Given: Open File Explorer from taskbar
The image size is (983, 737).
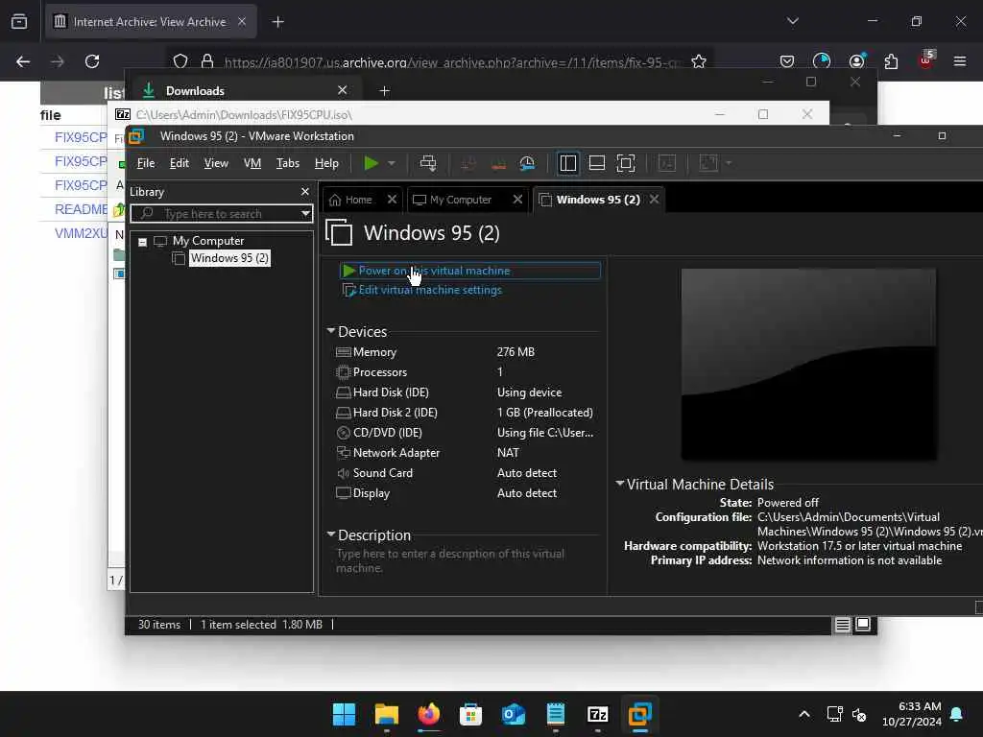Looking at the screenshot, I should 386,714.
